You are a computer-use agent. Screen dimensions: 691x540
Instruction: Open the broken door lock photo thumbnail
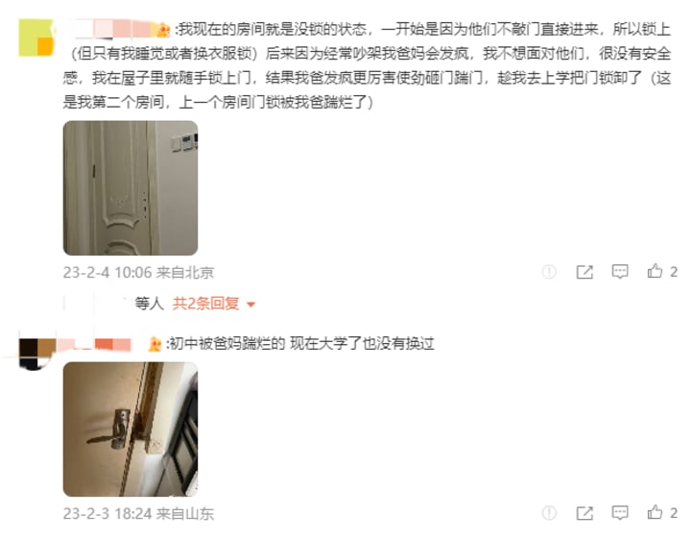coord(131,430)
